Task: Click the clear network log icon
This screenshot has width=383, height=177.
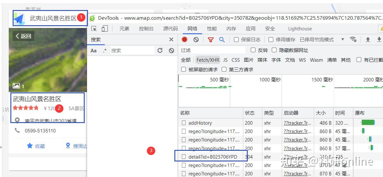Action: [196, 39]
